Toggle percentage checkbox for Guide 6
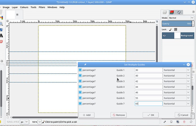Viewport: 196px width, 126px height. pyautogui.click(x=80, y=98)
